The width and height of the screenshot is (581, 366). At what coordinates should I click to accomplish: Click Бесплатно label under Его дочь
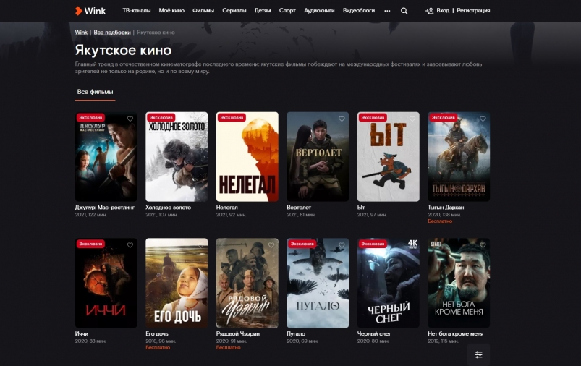click(x=158, y=347)
